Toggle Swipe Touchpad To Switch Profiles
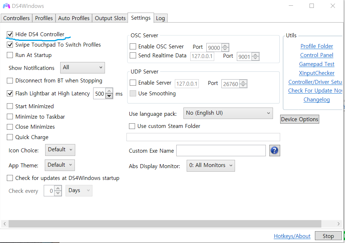345x243 pixels. tap(10, 45)
